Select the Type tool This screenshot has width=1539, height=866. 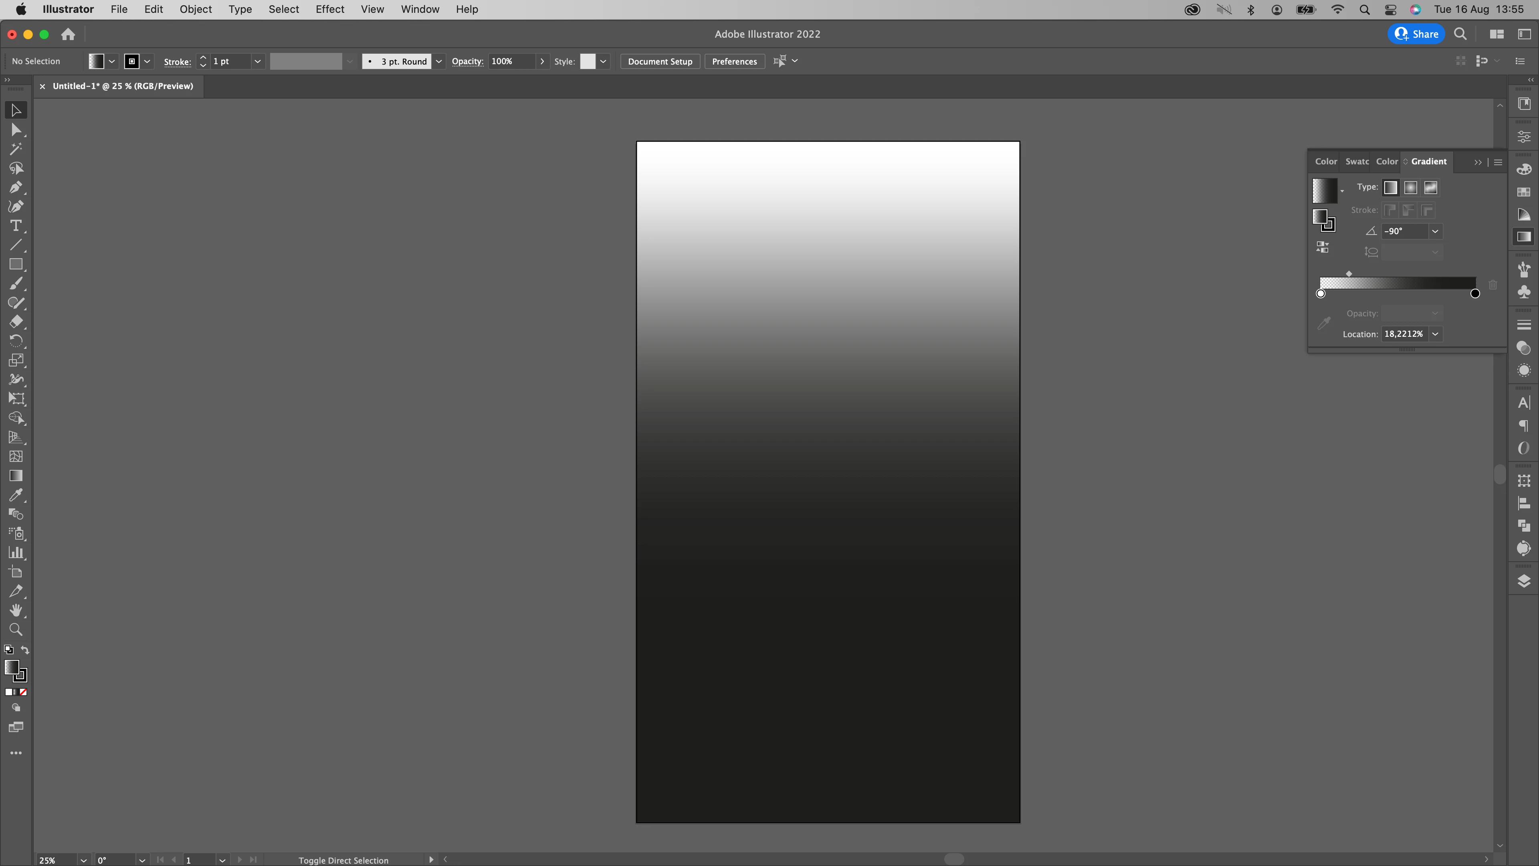[x=16, y=226]
